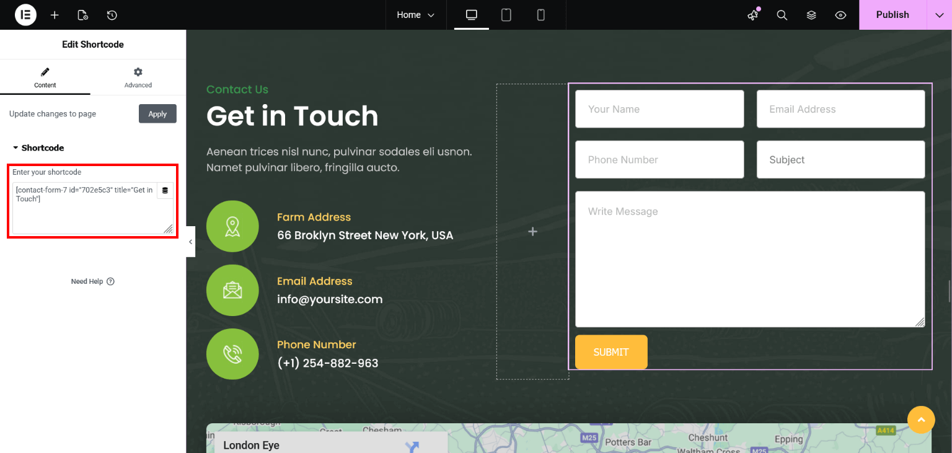952x453 pixels.
Task: Open the What's New megaphone icon
Action: coord(753,15)
